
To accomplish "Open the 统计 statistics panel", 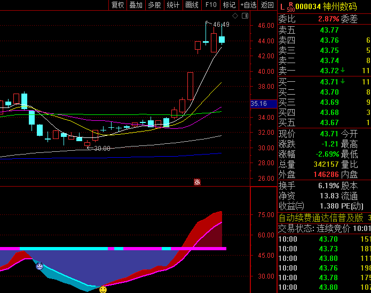I will pyautogui.click(x=173, y=5).
